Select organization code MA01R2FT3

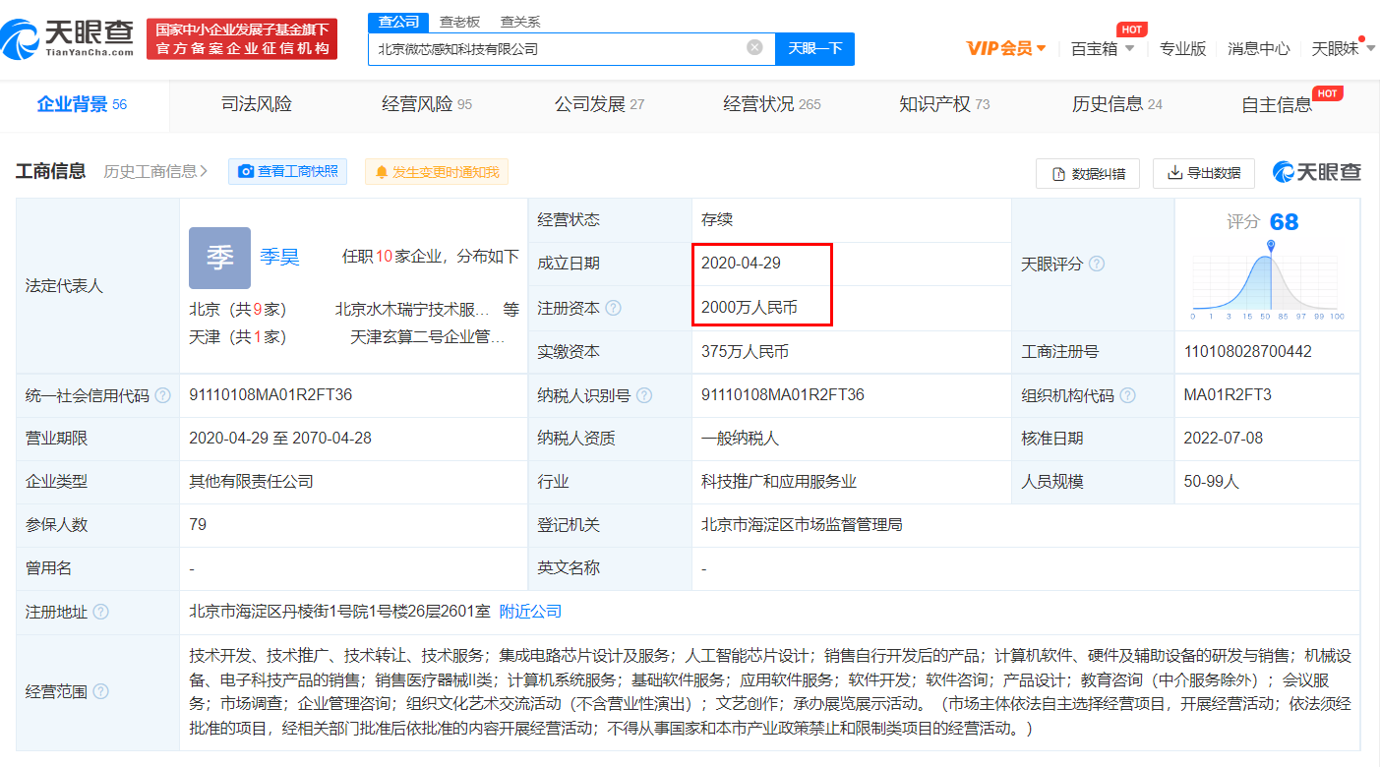1228,395
